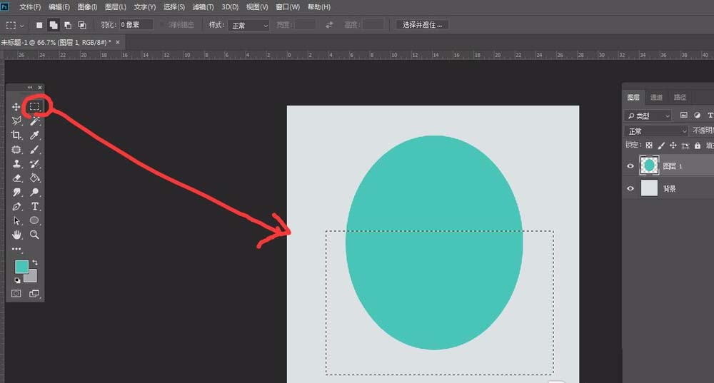Switch to the 通道 (Channels) tab
Image resolution: width=714 pixels, height=383 pixels.
pyautogui.click(x=656, y=98)
